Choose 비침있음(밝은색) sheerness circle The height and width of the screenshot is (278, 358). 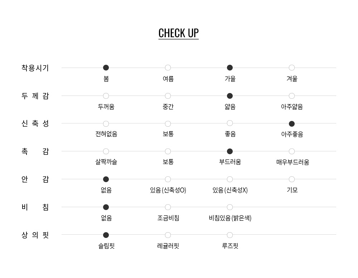click(x=230, y=207)
